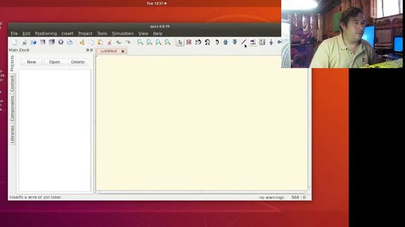Click the Redo arrow icon
Viewport: 405px width, 227px height.
click(128, 42)
